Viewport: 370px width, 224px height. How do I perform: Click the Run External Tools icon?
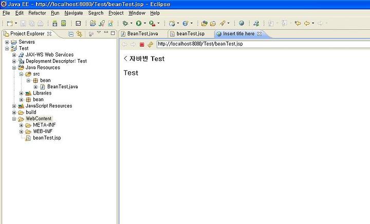152,23
